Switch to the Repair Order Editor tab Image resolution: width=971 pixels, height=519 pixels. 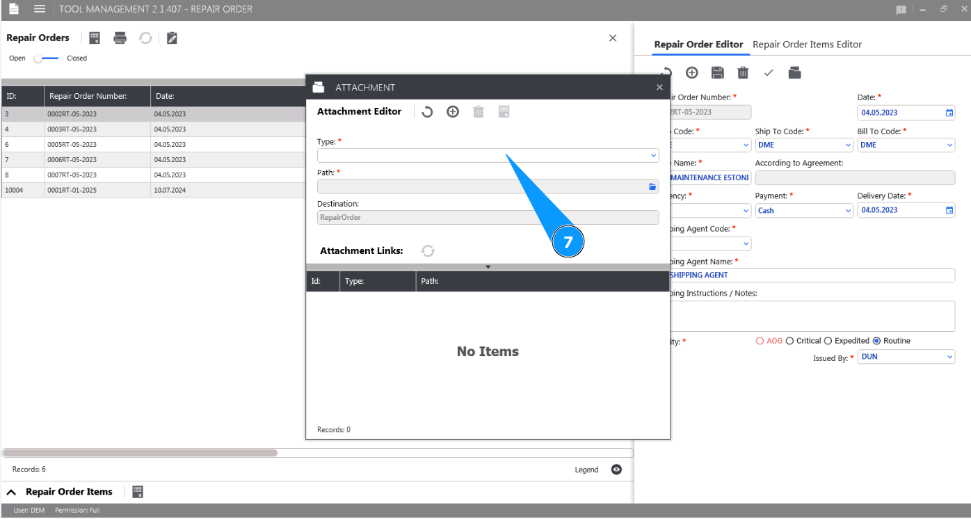point(699,45)
